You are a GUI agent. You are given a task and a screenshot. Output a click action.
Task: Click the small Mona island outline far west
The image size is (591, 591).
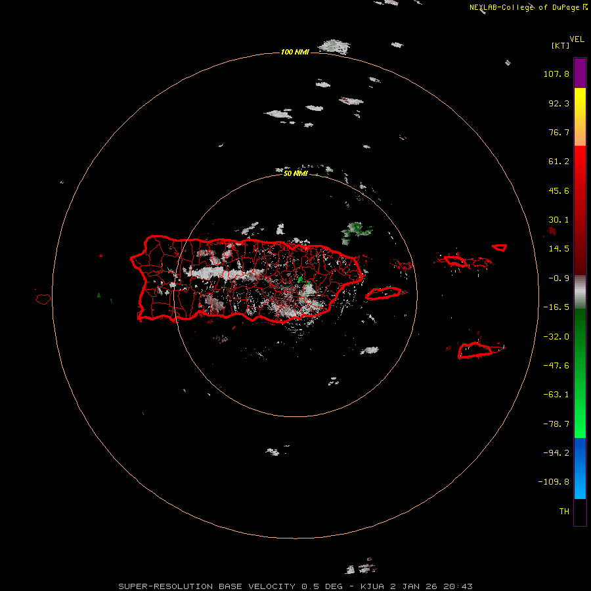coord(43,299)
